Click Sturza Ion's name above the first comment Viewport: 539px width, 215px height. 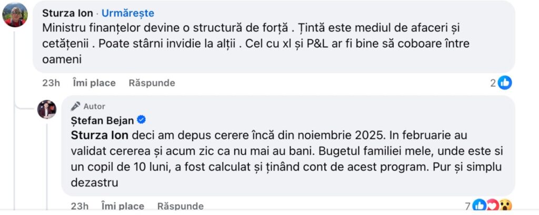pos(67,13)
